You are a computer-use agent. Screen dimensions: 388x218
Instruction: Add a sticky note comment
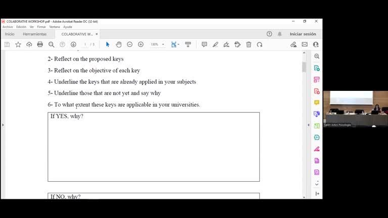click(x=204, y=44)
